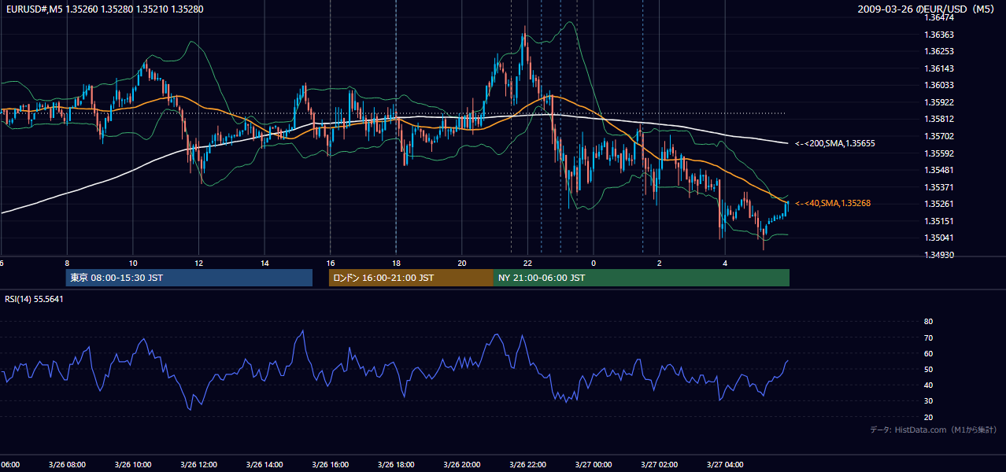This screenshot has width=1006, height=472.
Task: Click the 40 SMA label reading 1.35268
Action: pyautogui.click(x=833, y=203)
